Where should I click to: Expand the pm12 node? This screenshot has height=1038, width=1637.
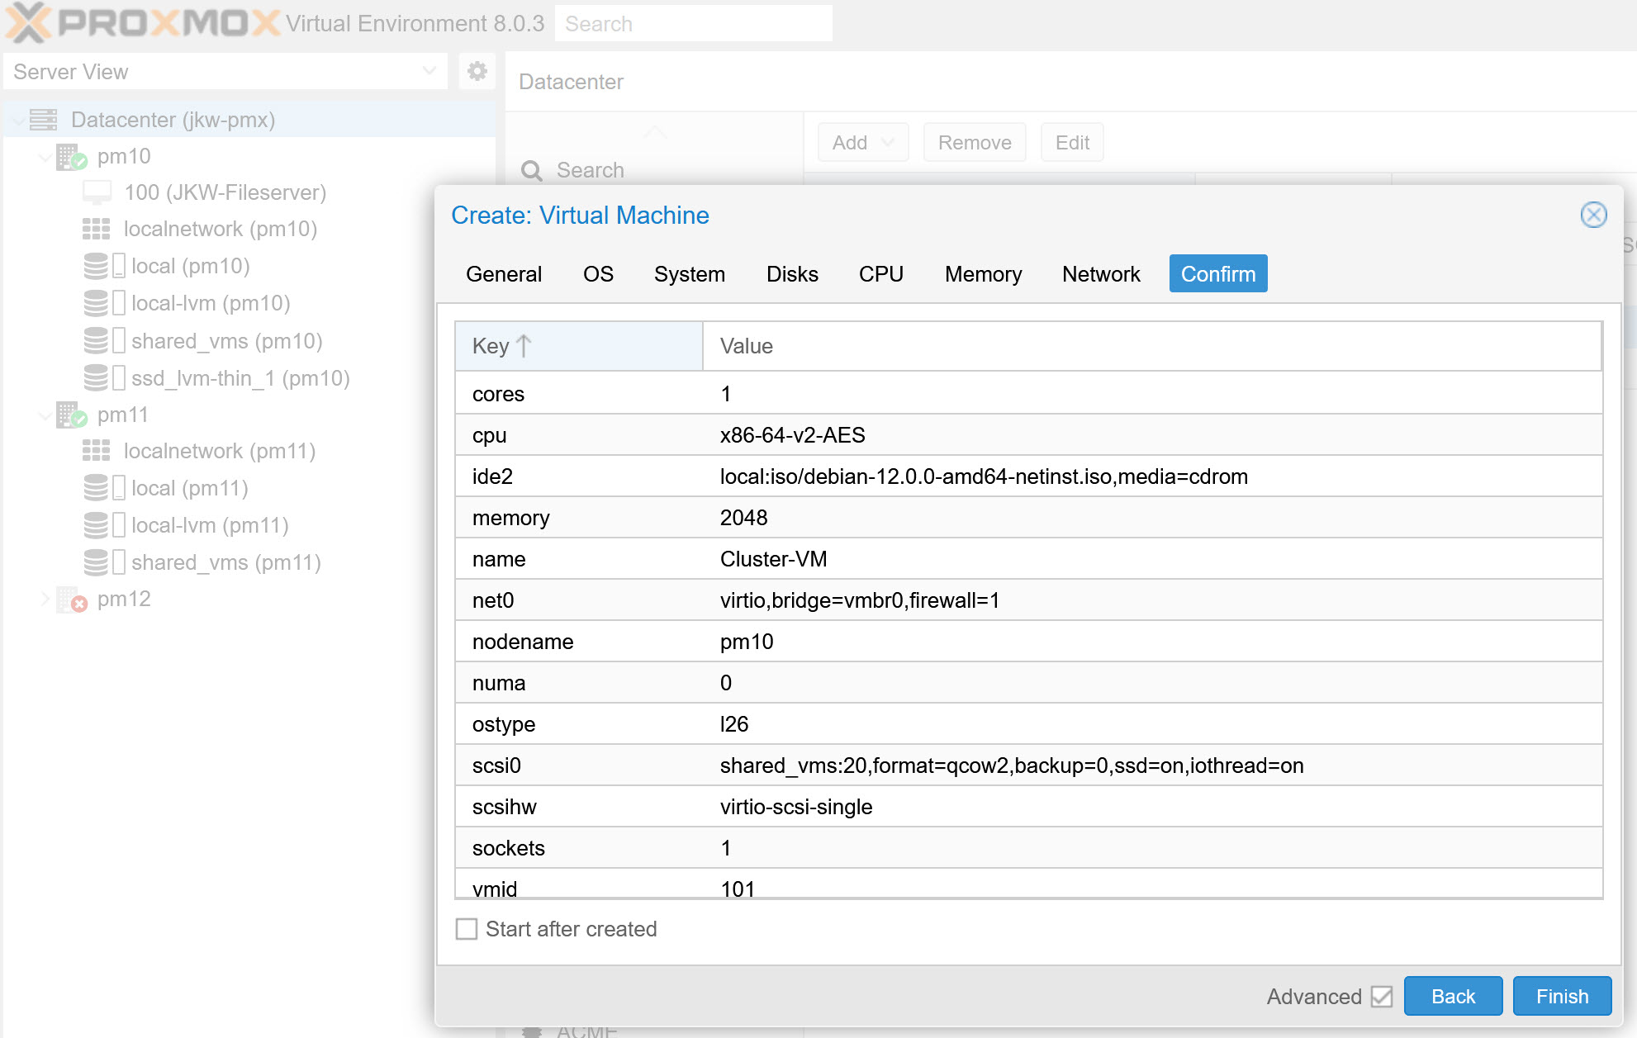click(x=45, y=599)
